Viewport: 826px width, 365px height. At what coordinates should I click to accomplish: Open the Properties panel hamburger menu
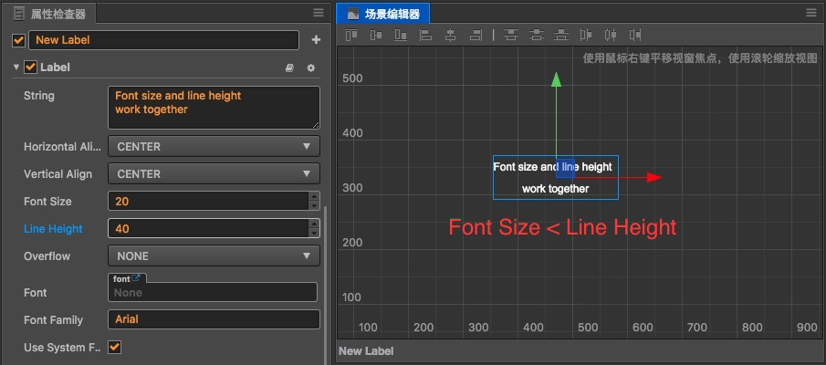(x=319, y=13)
